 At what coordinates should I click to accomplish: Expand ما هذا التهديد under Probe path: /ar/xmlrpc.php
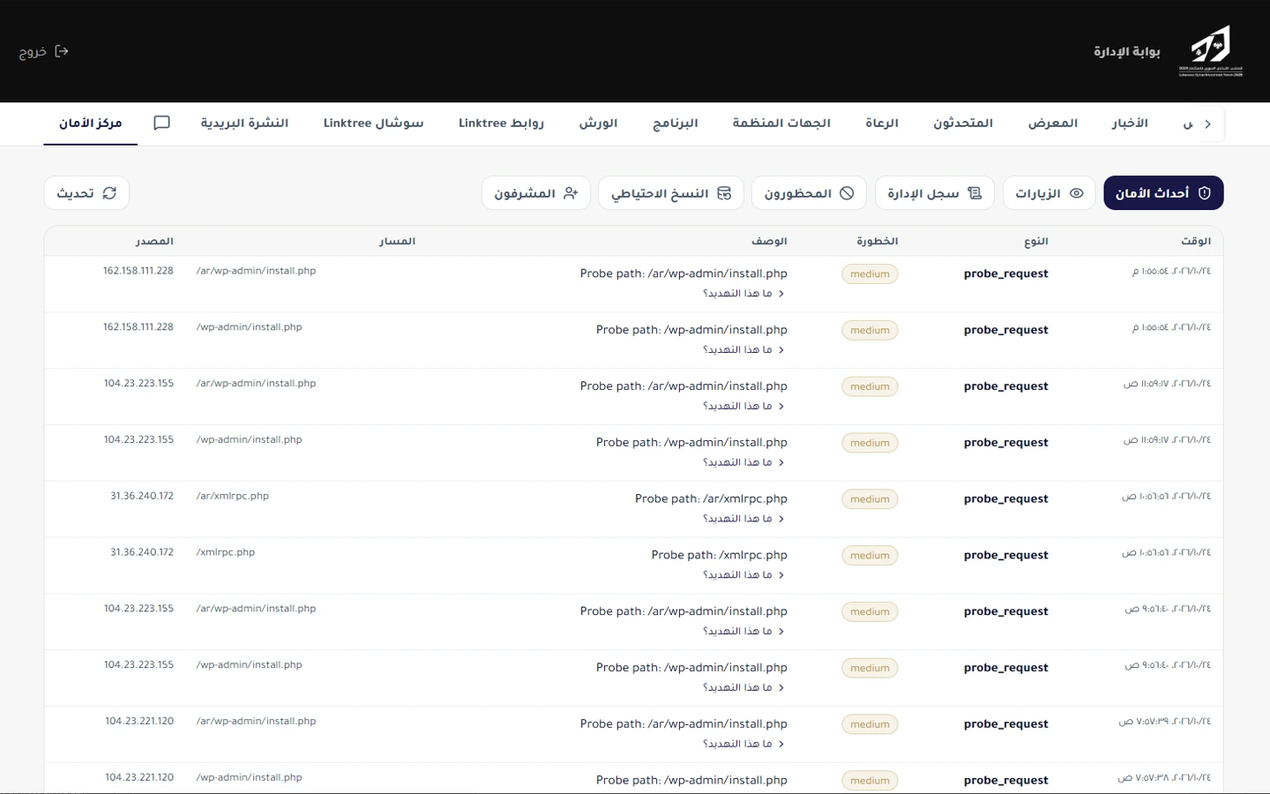(x=743, y=519)
